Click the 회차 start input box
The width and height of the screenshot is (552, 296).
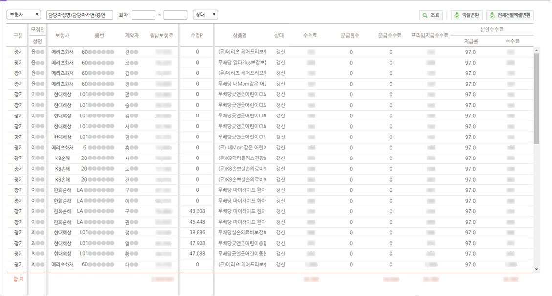[x=144, y=15]
